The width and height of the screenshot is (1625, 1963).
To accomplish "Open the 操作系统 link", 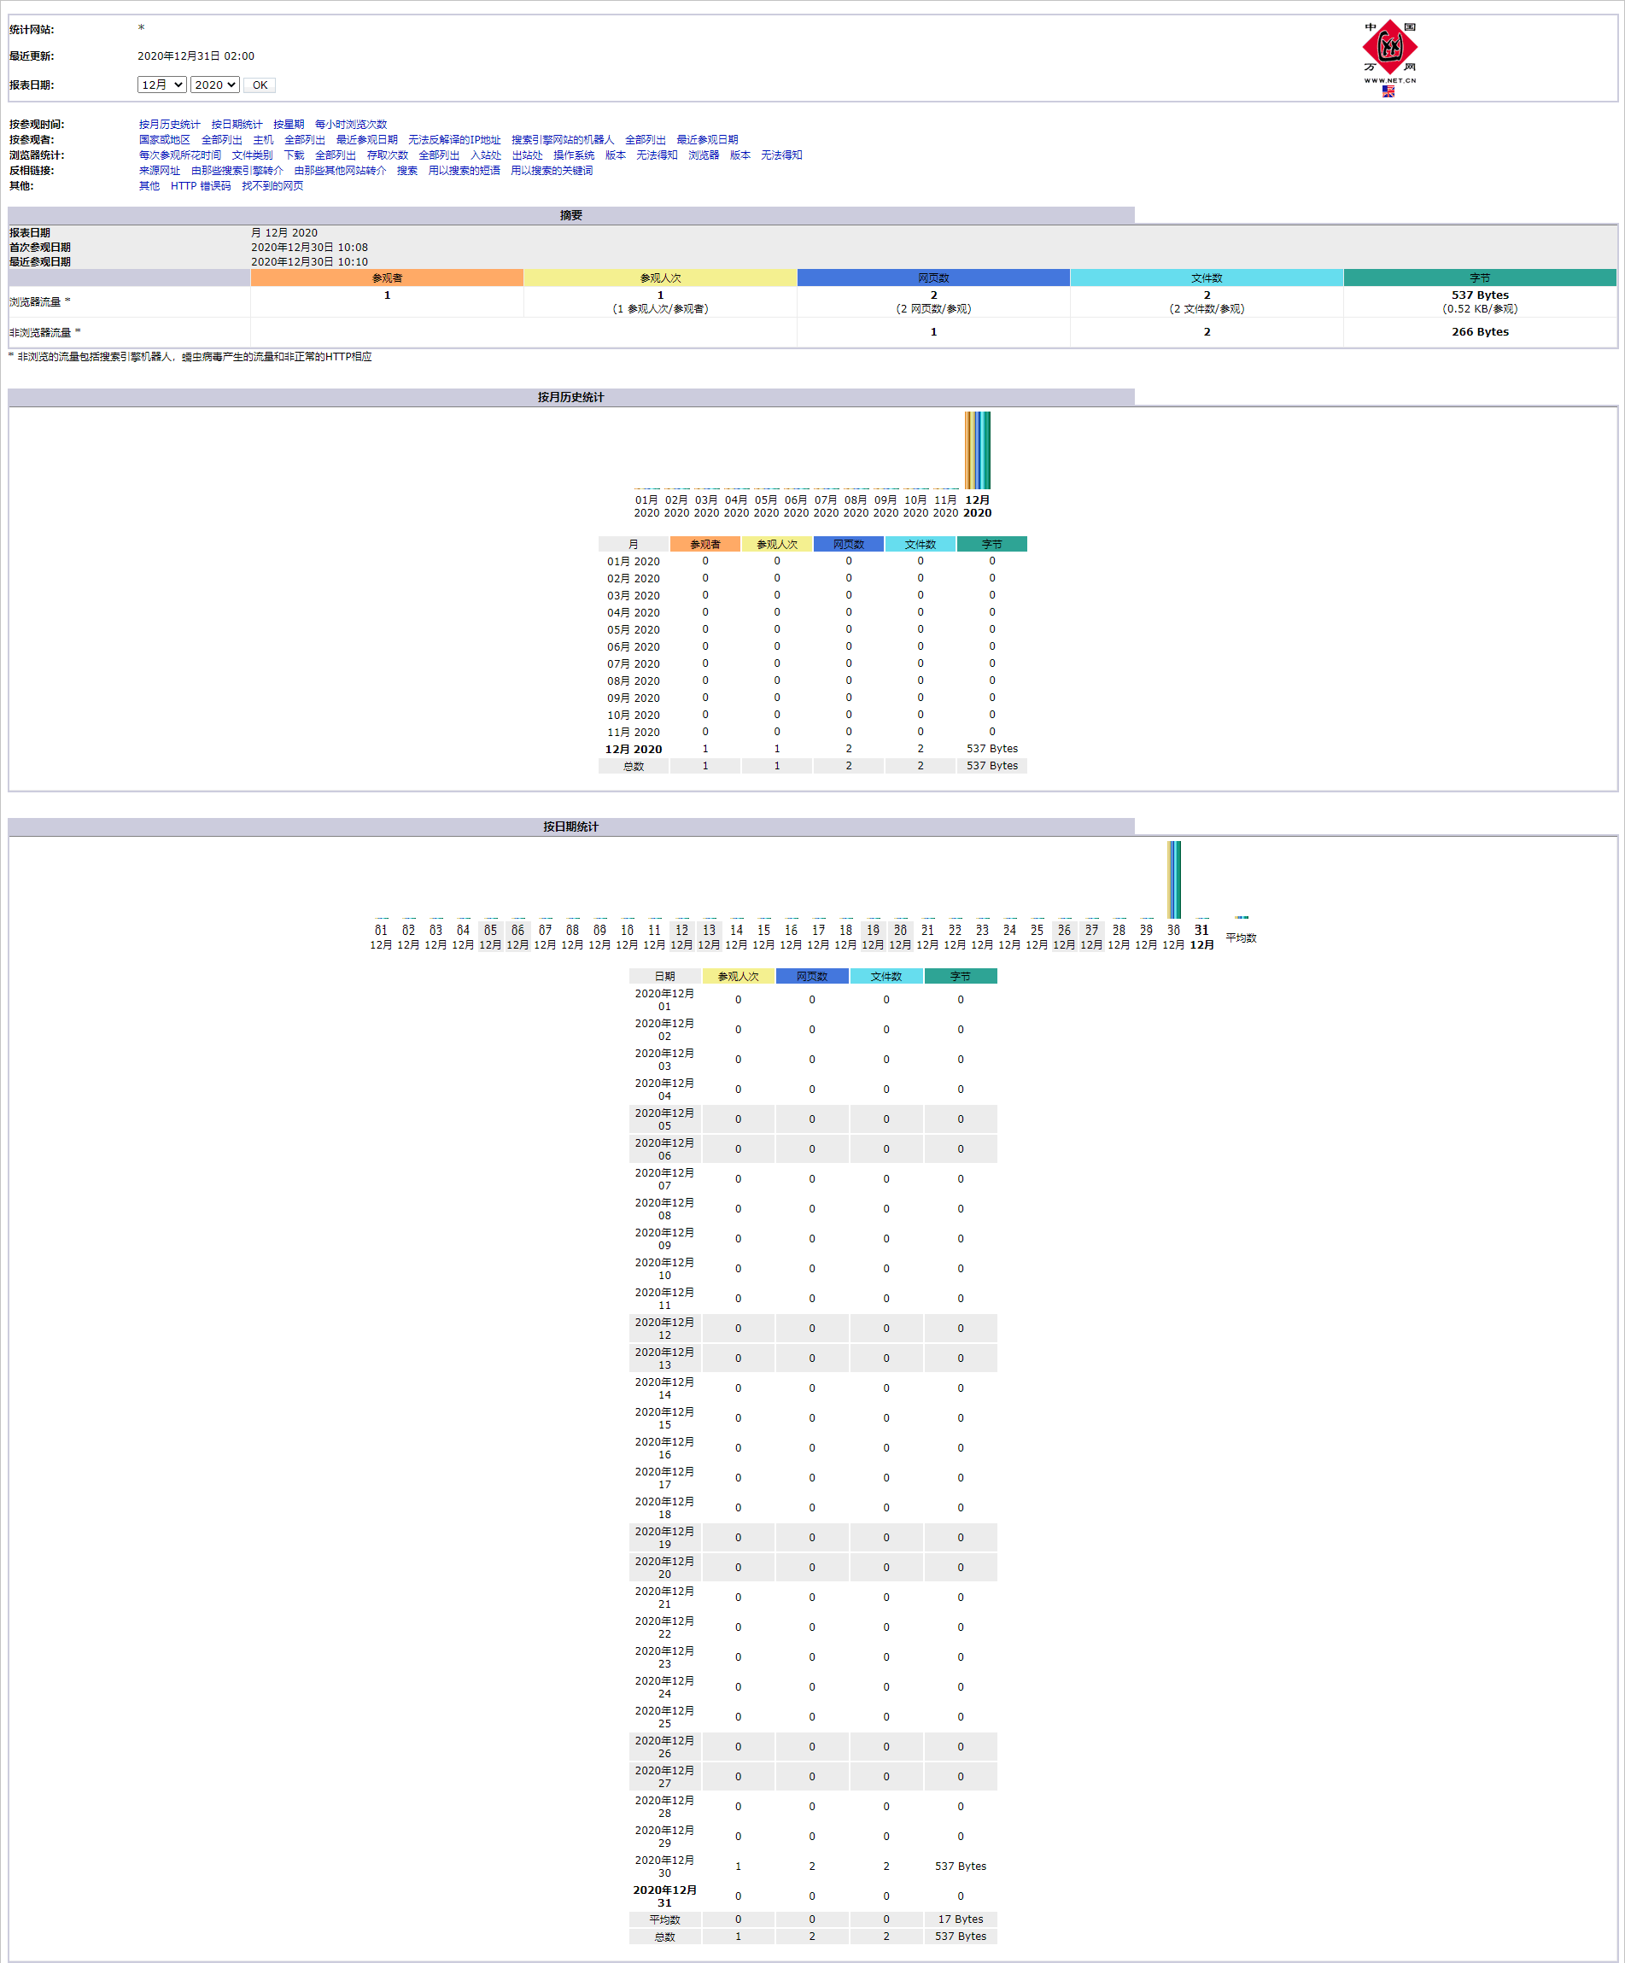I will point(574,155).
